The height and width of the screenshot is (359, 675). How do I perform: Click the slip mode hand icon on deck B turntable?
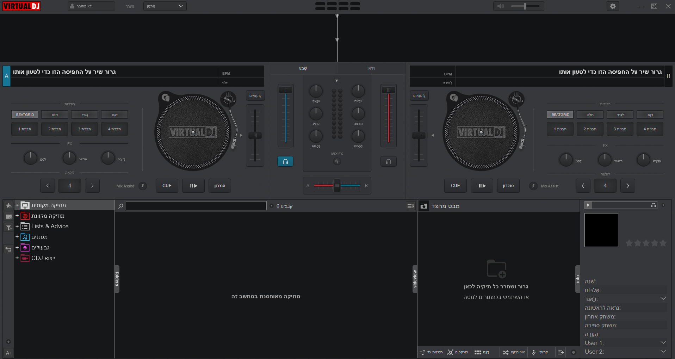coord(454,98)
